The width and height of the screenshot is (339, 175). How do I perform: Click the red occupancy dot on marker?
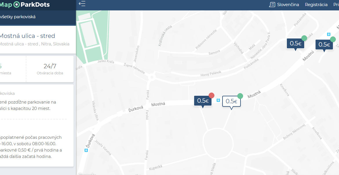point(212,95)
